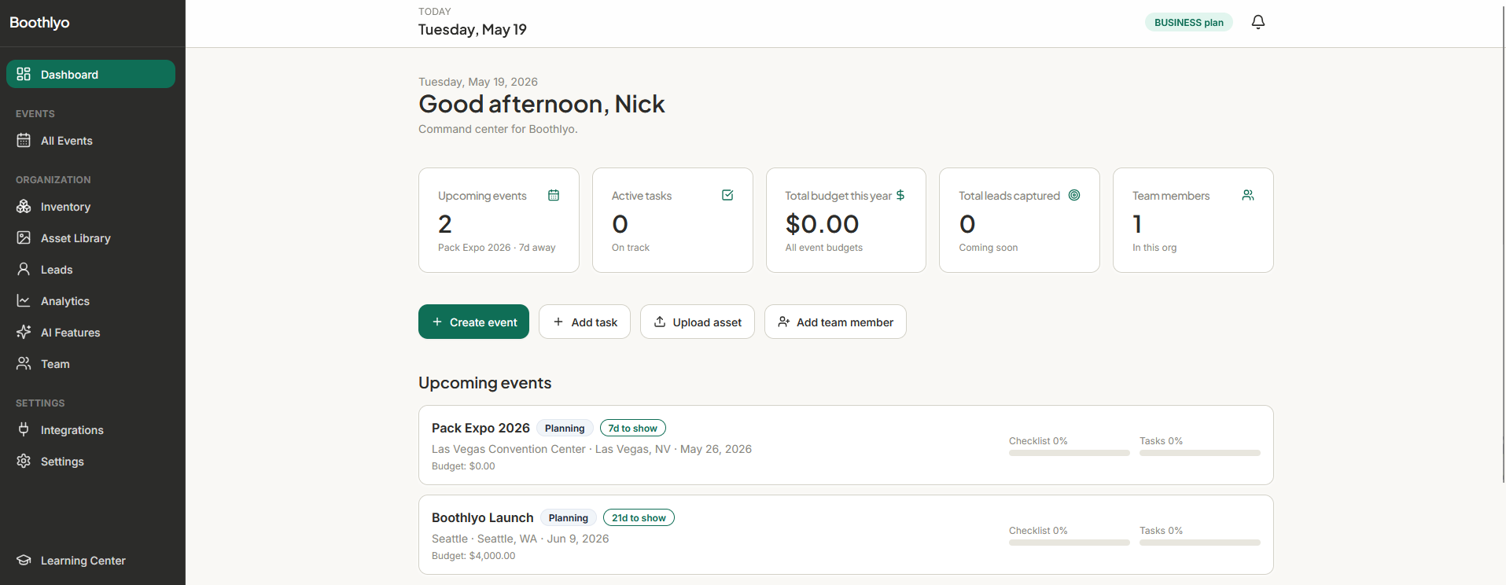Click the Integrations plug icon
The height and width of the screenshot is (585, 1506).
[x=24, y=429]
